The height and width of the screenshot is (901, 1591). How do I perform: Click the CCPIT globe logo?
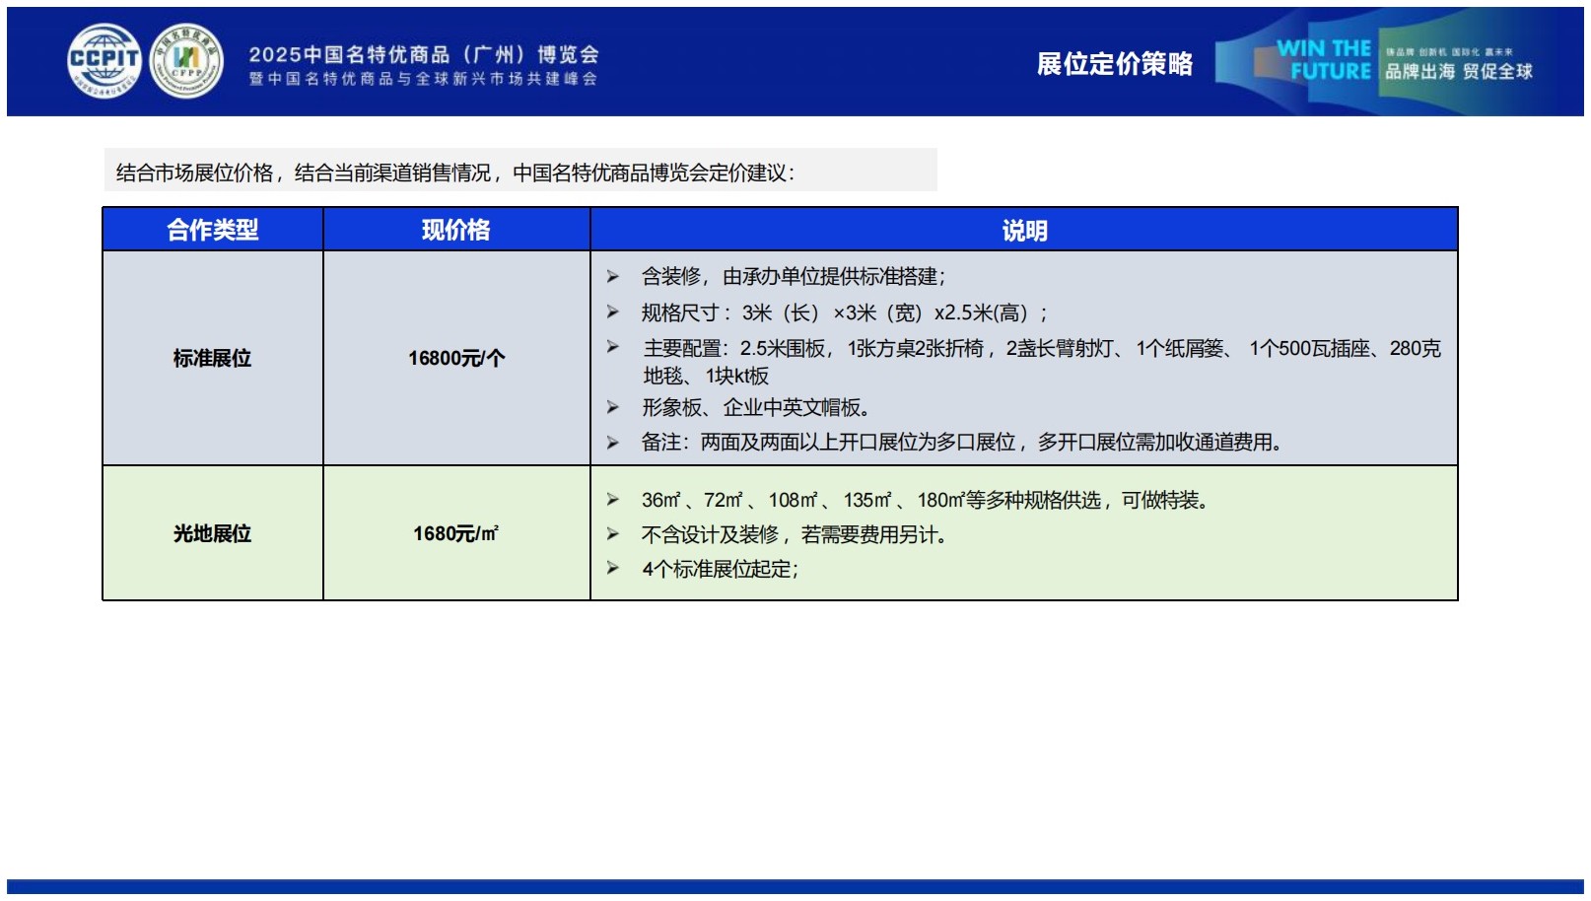point(104,60)
